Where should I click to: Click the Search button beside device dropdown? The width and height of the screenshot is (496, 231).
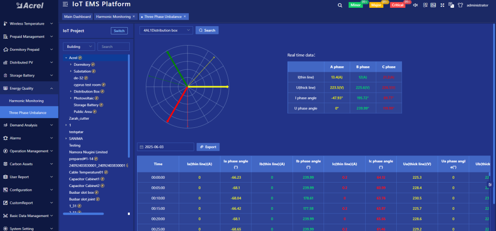click(x=207, y=31)
